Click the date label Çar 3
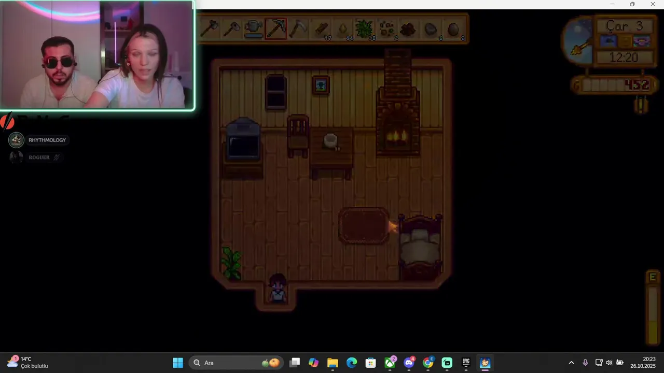 point(624,26)
